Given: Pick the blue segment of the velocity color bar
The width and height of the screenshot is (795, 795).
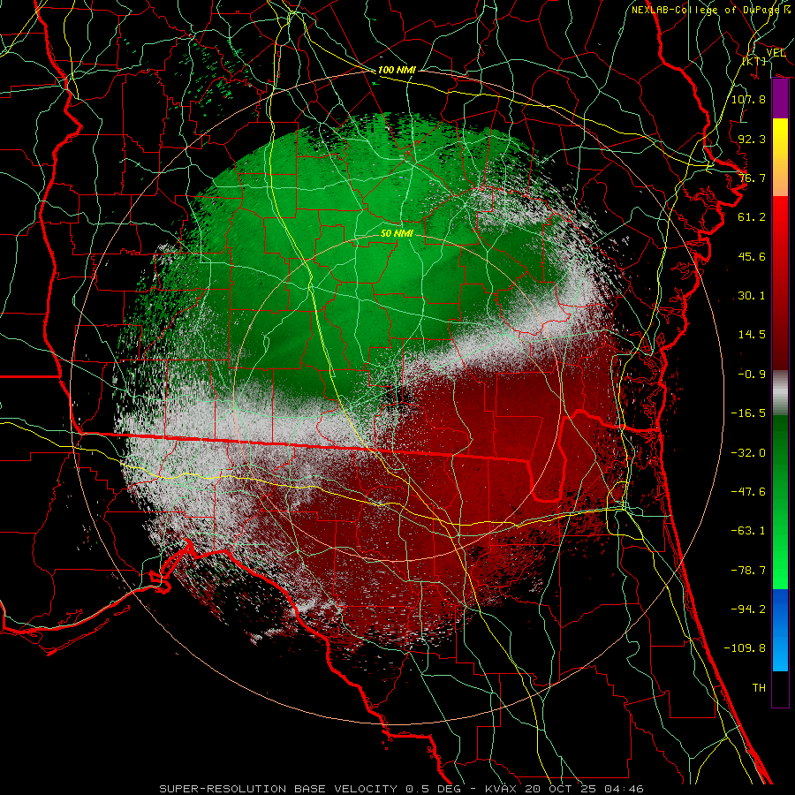Looking at the screenshot, I should [780, 630].
